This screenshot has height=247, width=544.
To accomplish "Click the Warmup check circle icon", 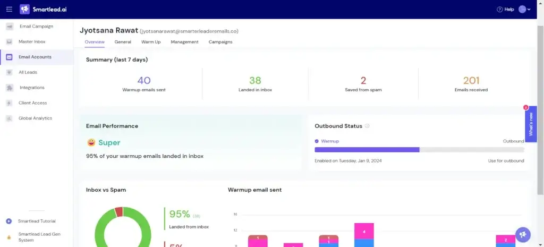I will point(317,141).
